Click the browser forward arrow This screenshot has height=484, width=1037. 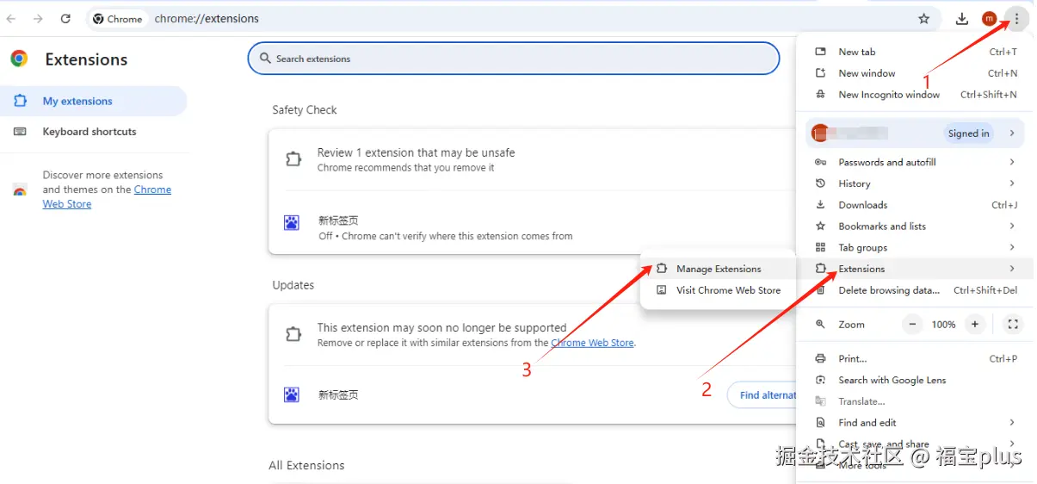38,18
